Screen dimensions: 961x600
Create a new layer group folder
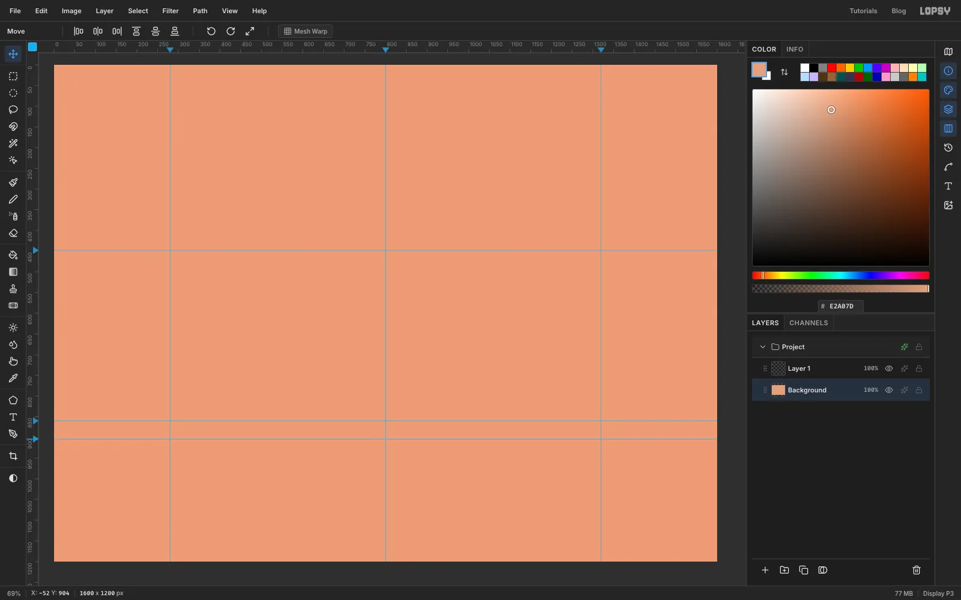click(784, 570)
